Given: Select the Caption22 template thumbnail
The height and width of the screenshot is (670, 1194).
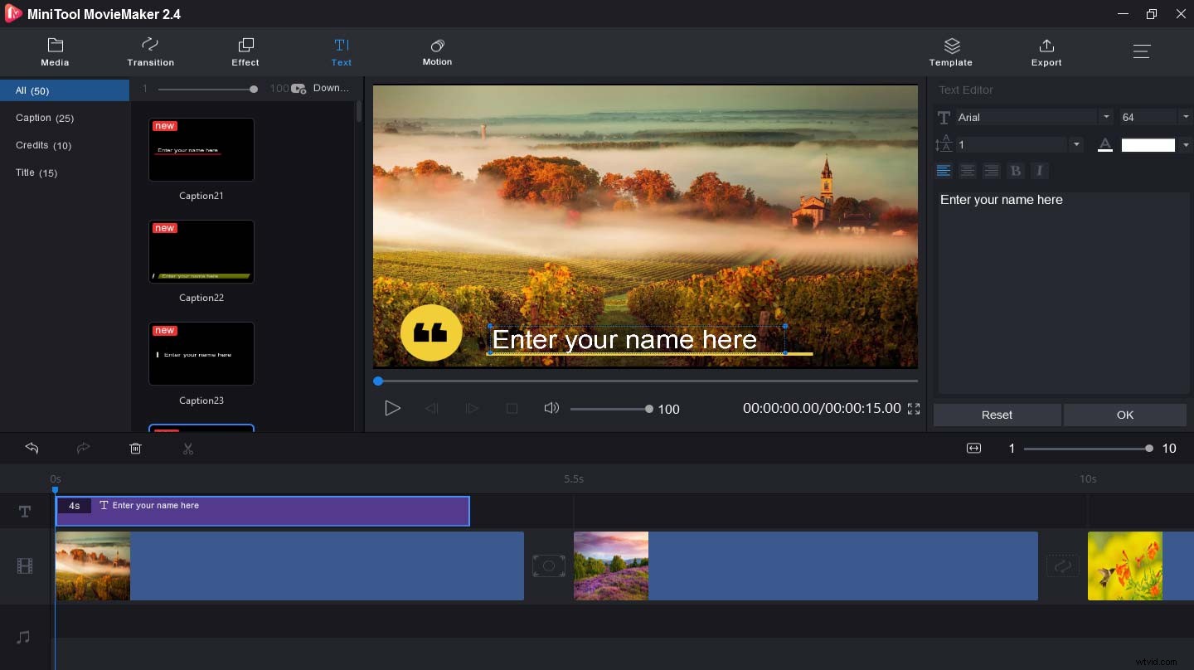Looking at the screenshot, I should 201,251.
